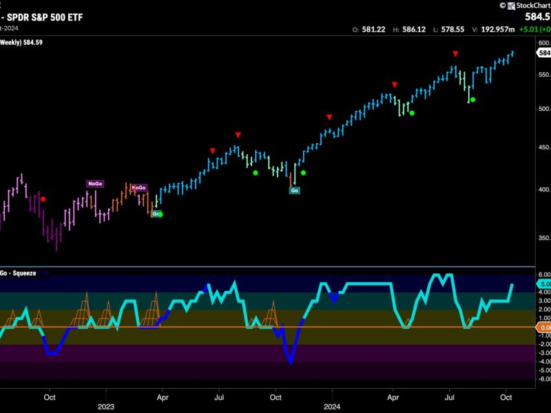Select the 2023 year label on the time axis

coord(106,407)
